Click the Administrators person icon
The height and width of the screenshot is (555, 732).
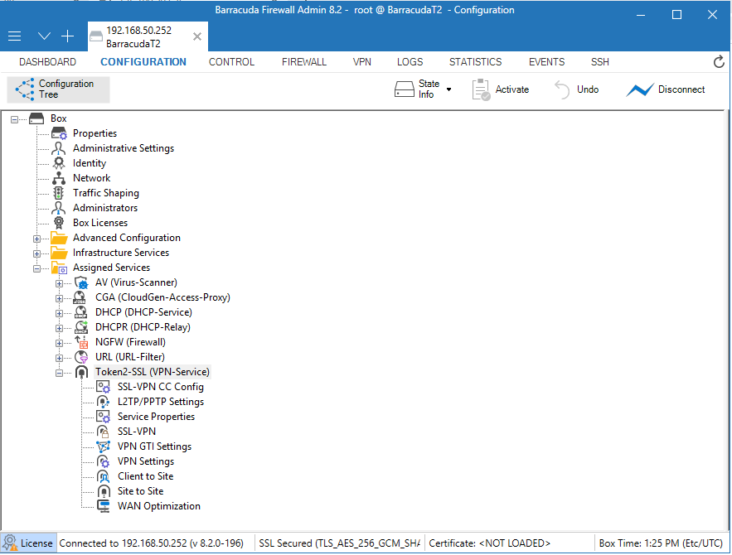coord(59,208)
